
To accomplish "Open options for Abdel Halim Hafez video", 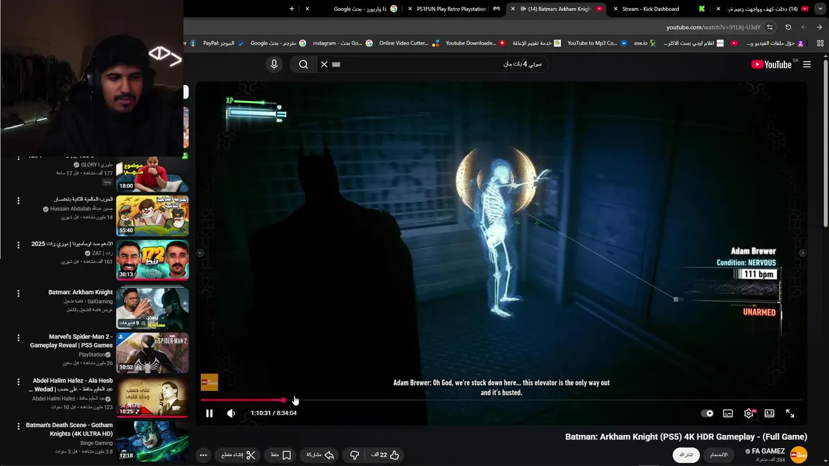I will click(18, 382).
